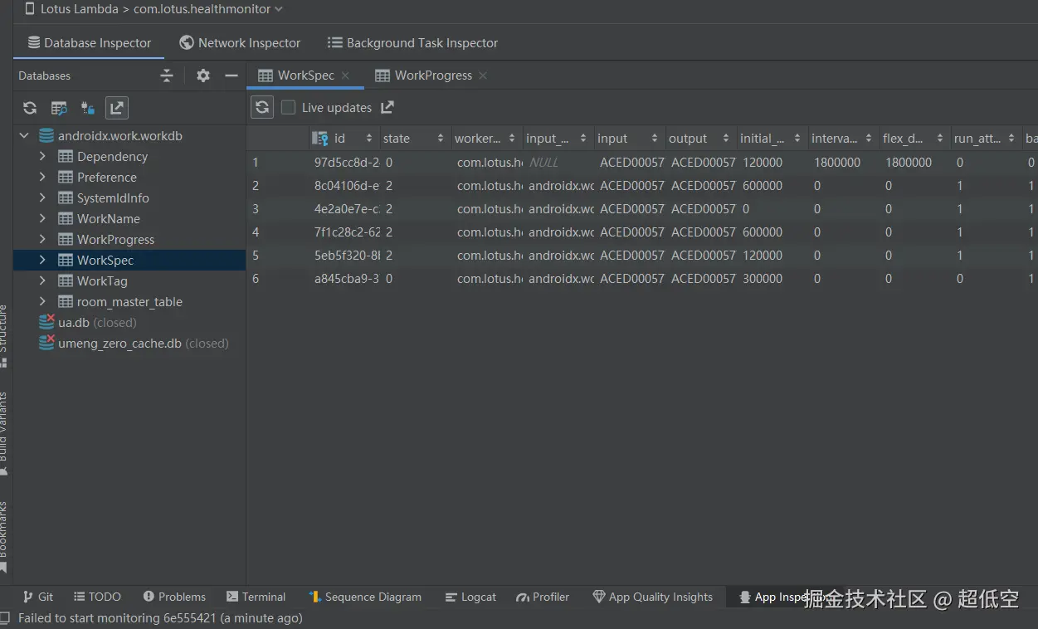Open Databases panel settings gear
Screen dimensions: 1038x629
pyautogui.click(x=203, y=76)
